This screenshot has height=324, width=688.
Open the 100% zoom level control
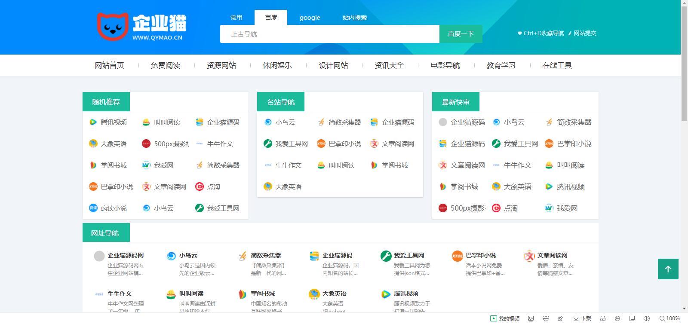[x=670, y=318]
